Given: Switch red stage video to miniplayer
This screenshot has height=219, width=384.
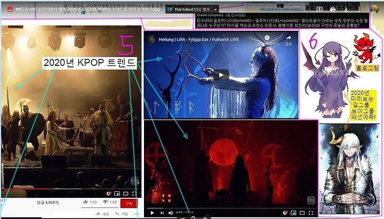Looking at the screenshot, I should point(293,213).
